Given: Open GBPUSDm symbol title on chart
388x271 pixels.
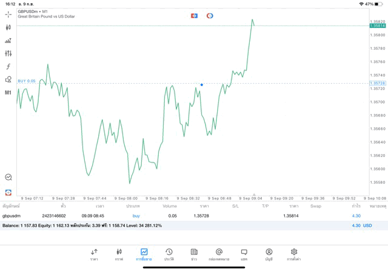Looking at the screenshot, I should click(33, 12).
